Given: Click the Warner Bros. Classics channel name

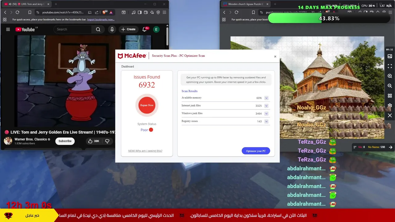Looking at the screenshot, I should click(31, 139).
